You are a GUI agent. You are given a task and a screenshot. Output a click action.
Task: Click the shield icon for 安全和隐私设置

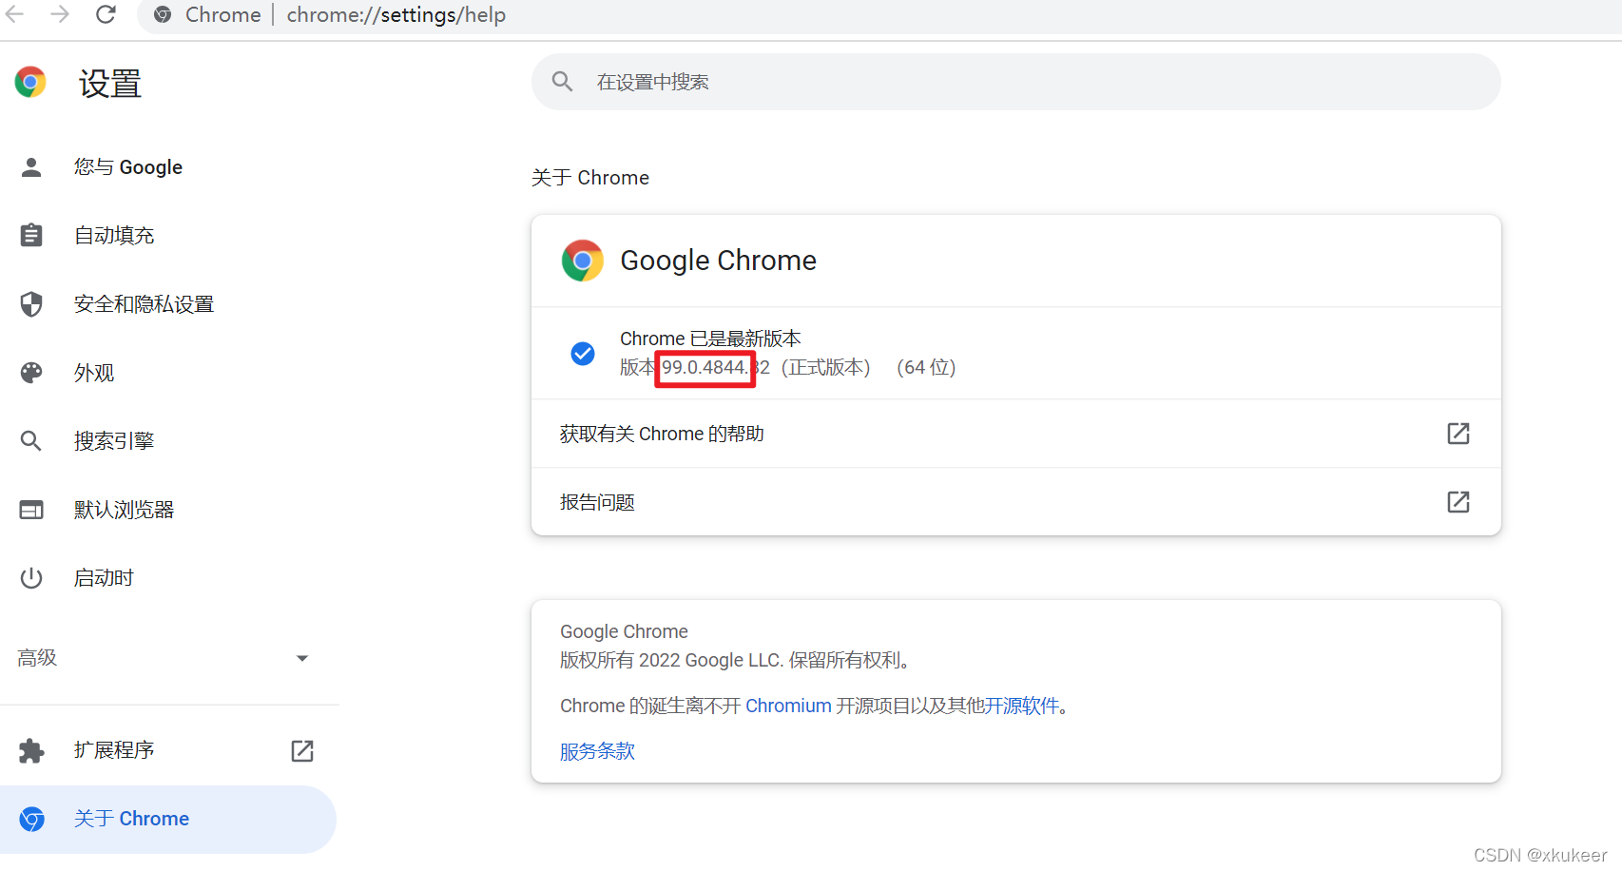pos(31,304)
